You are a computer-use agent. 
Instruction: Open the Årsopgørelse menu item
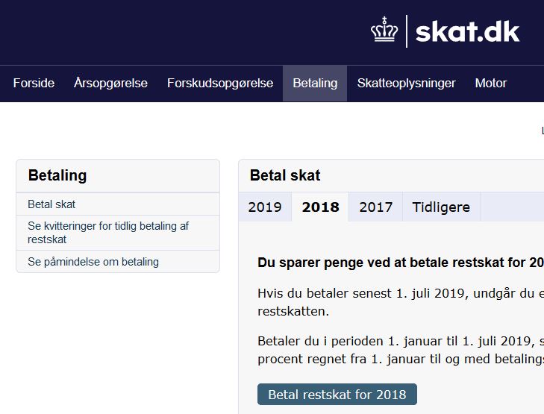coord(110,84)
